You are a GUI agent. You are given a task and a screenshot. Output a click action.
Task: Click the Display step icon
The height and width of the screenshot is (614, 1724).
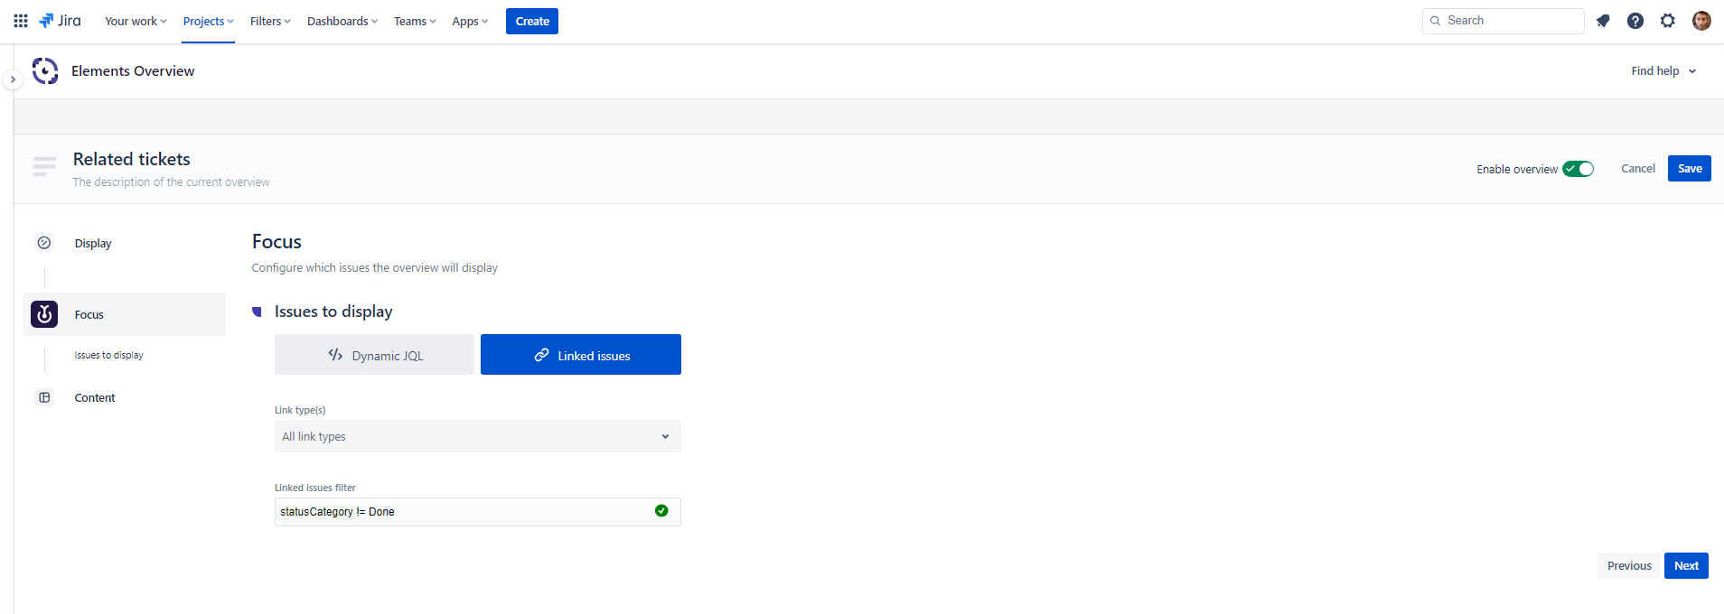click(x=44, y=243)
